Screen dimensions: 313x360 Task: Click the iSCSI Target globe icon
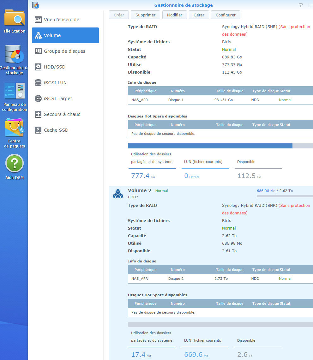[38, 99]
